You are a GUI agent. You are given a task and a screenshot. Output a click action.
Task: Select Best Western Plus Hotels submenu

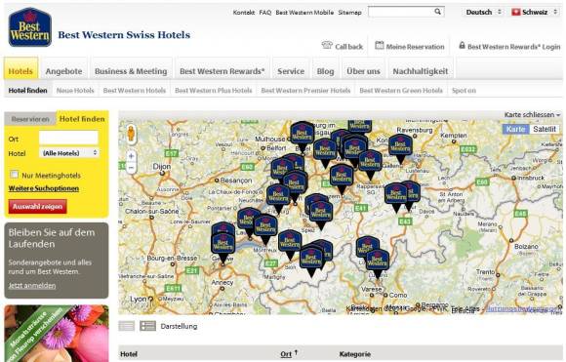[214, 90]
